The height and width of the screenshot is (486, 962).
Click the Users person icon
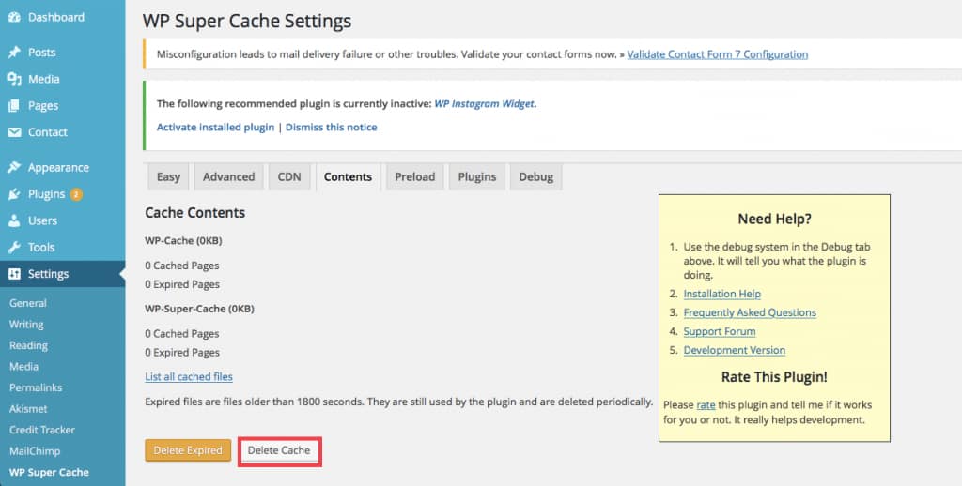(14, 220)
